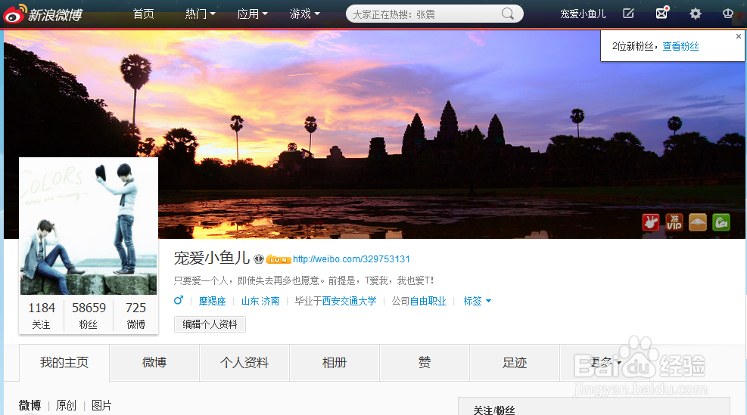Open the 足迹 tab

pos(515,363)
